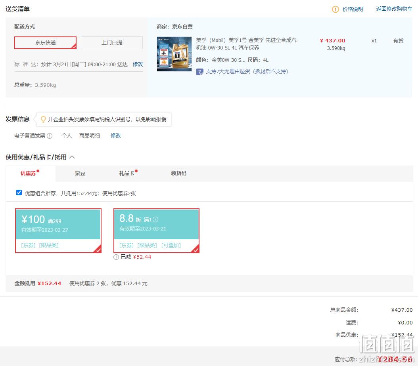Viewport: 418px width, 366px height.
Task: Uncheck the 优惠组合推荐 checkbox
Action: [19, 193]
